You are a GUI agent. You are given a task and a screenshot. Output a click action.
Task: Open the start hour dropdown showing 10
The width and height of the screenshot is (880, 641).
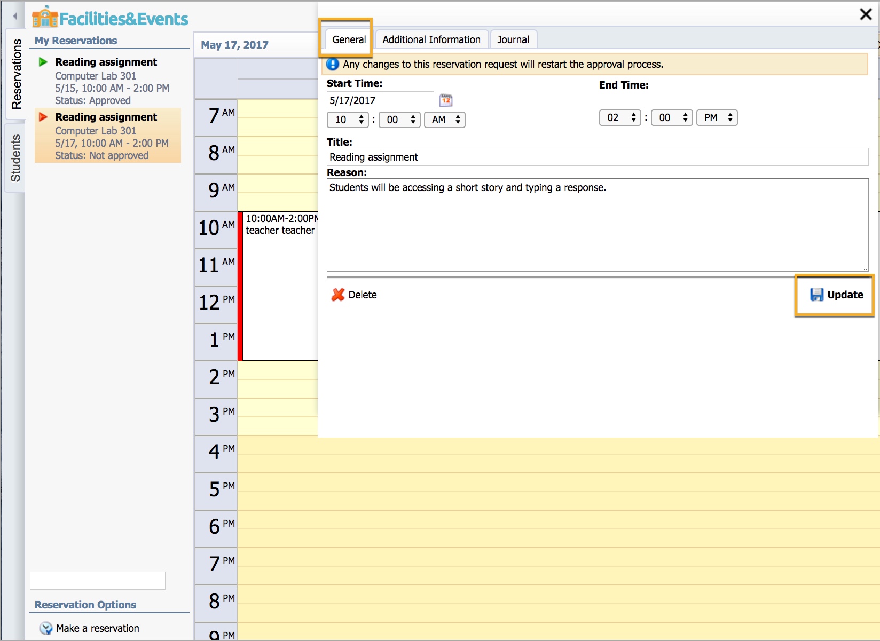coord(348,120)
